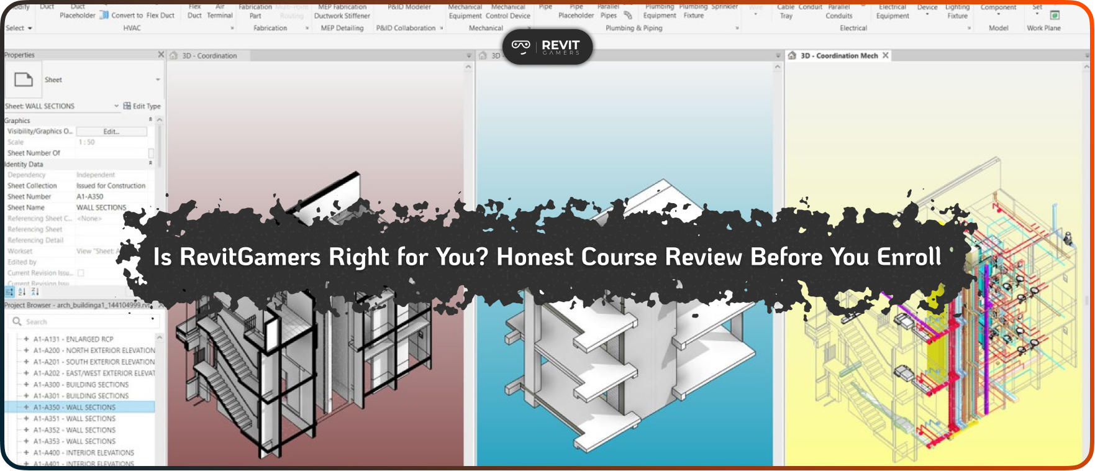1095x471 pixels.
Task: Expand the A1-A350 - WALL SECTIONS sheet
Action: pos(26,407)
